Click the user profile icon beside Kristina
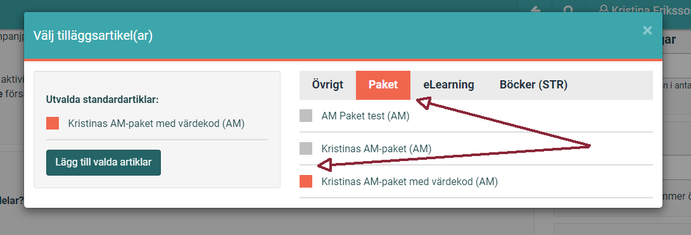 (x=604, y=8)
